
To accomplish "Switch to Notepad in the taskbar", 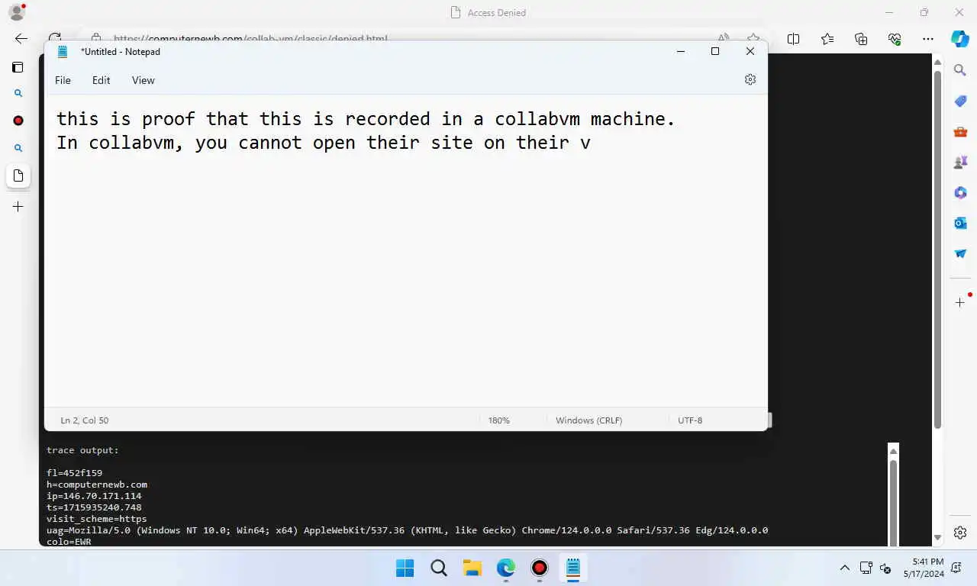I will pyautogui.click(x=572, y=568).
